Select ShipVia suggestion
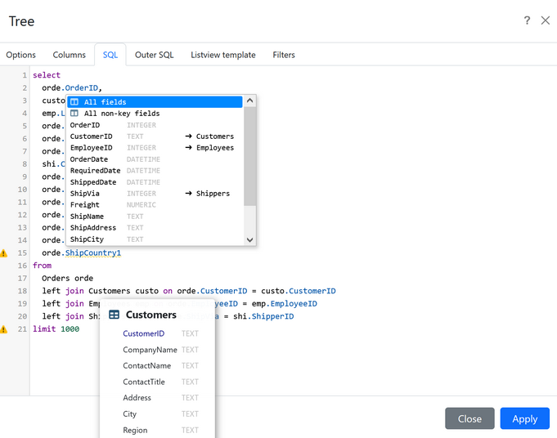 [155, 194]
